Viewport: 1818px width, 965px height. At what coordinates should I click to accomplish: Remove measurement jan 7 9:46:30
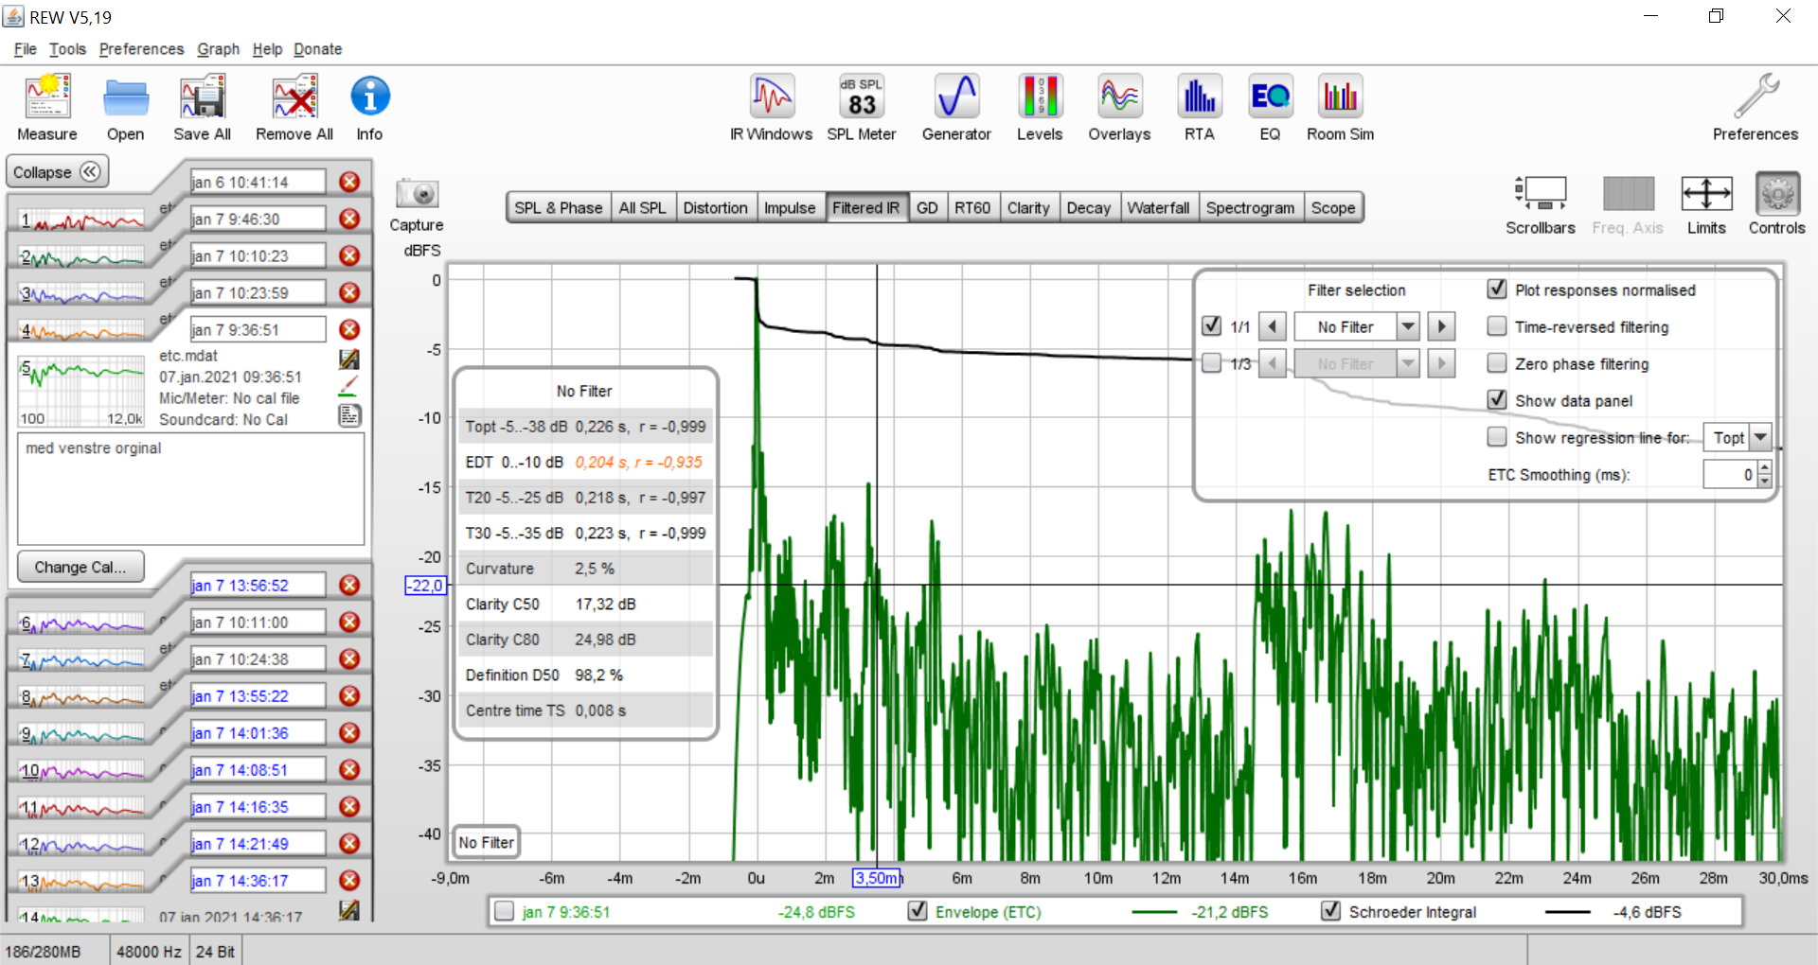point(349,219)
